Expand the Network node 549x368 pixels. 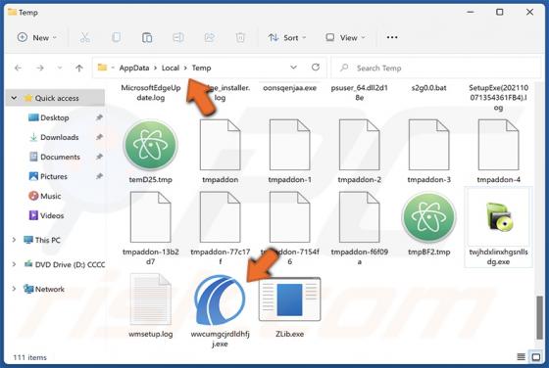(x=14, y=289)
